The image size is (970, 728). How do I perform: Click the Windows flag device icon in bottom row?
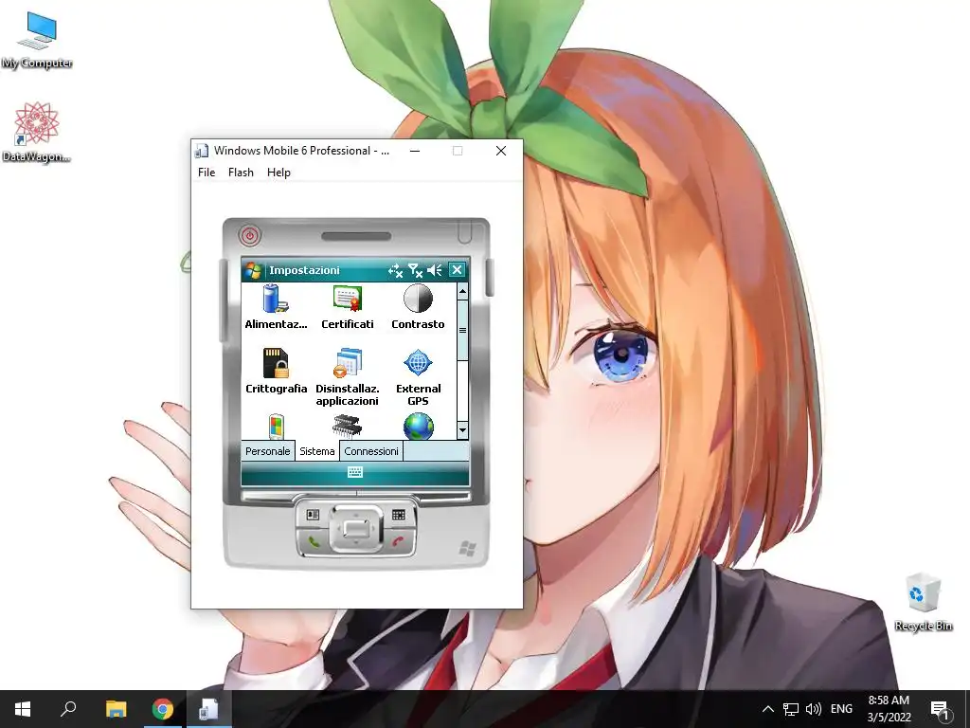276,427
